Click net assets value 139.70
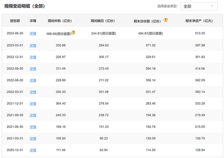224x158 pixels. pos(200,138)
